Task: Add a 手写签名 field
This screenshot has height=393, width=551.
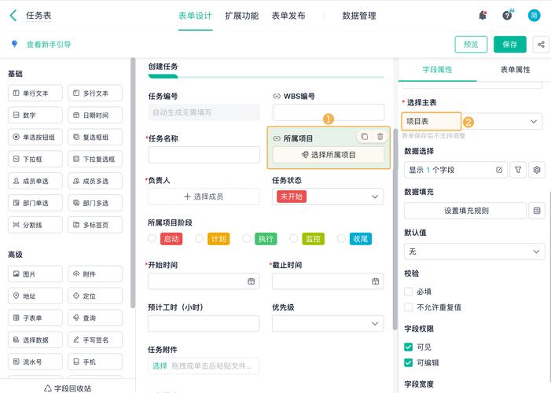Action: [x=95, y=340]
